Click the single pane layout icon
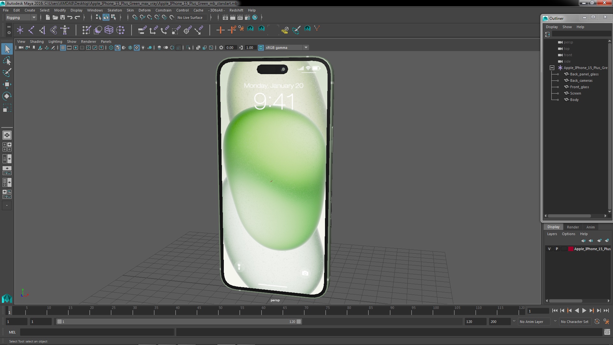613x345 pixels. pos(7,135)
